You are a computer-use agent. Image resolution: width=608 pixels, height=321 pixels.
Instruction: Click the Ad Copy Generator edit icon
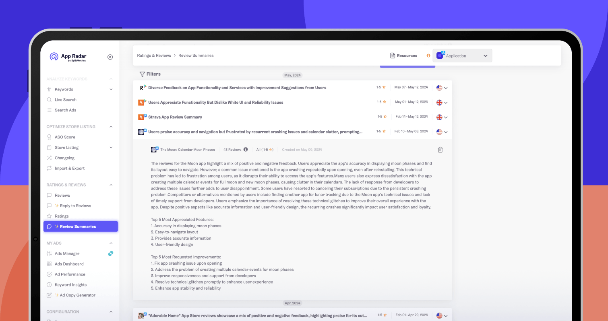pos(49,296)
